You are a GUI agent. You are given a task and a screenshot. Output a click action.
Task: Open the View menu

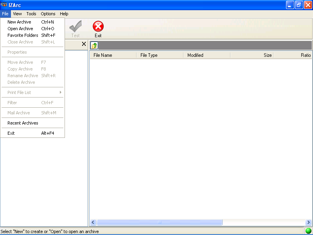click(17, 14)
